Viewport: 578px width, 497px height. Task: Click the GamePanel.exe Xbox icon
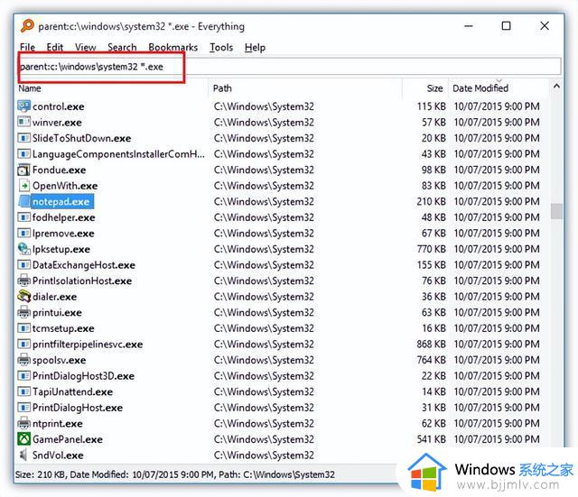[24, 439]
